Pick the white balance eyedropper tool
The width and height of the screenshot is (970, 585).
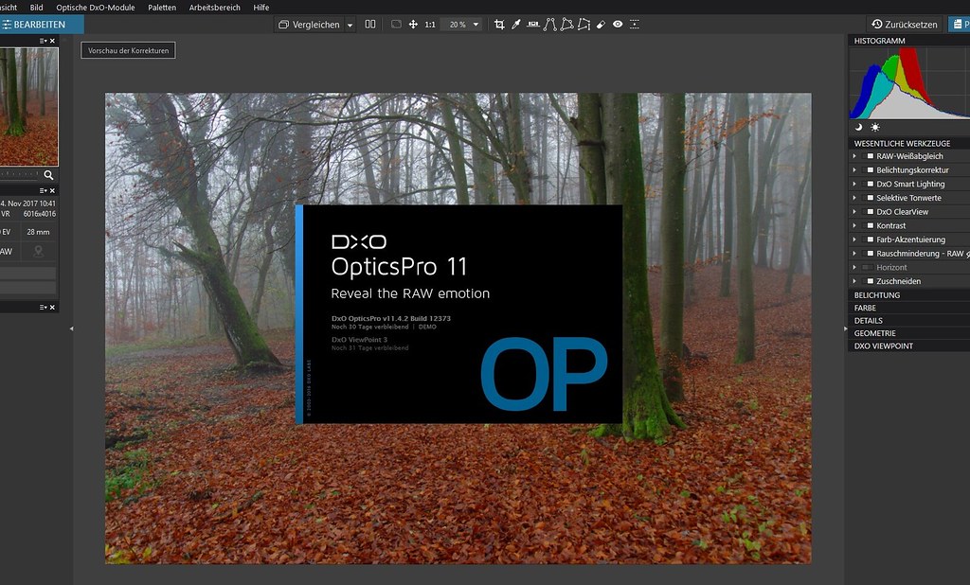click(516, 24)
